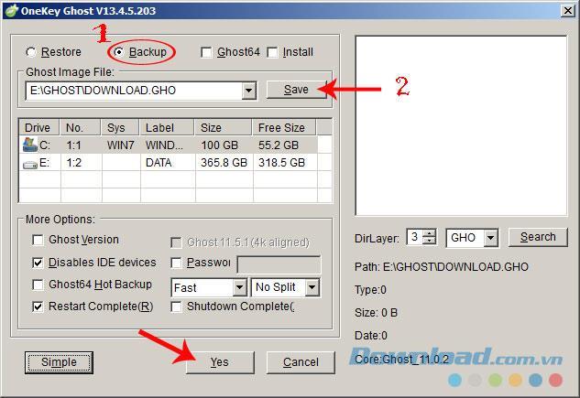This screenshot has width=580, height=398.
Task: Select the Restore radio button
Action: click(x=32, y=52)
